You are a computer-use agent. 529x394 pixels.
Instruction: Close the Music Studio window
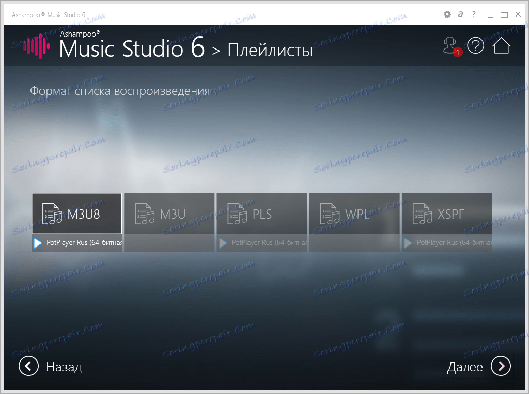pos(518,14)
